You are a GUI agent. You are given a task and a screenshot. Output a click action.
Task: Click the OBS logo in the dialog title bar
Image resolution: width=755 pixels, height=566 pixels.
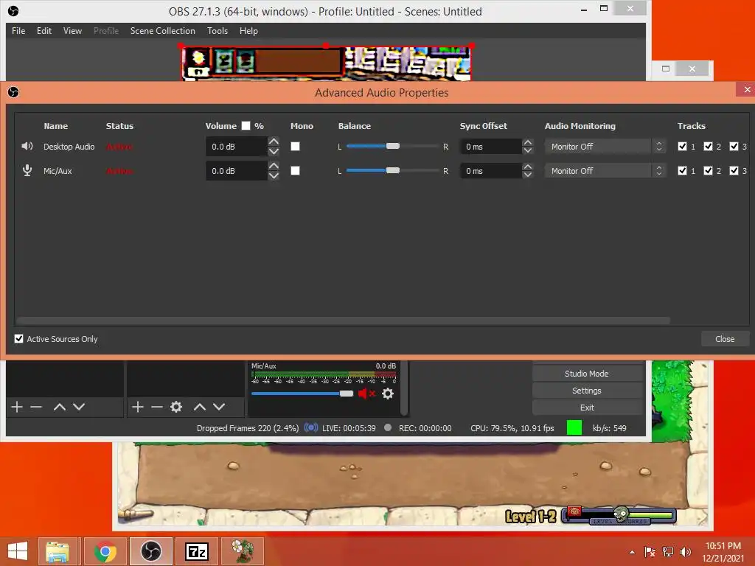(13, 92)
